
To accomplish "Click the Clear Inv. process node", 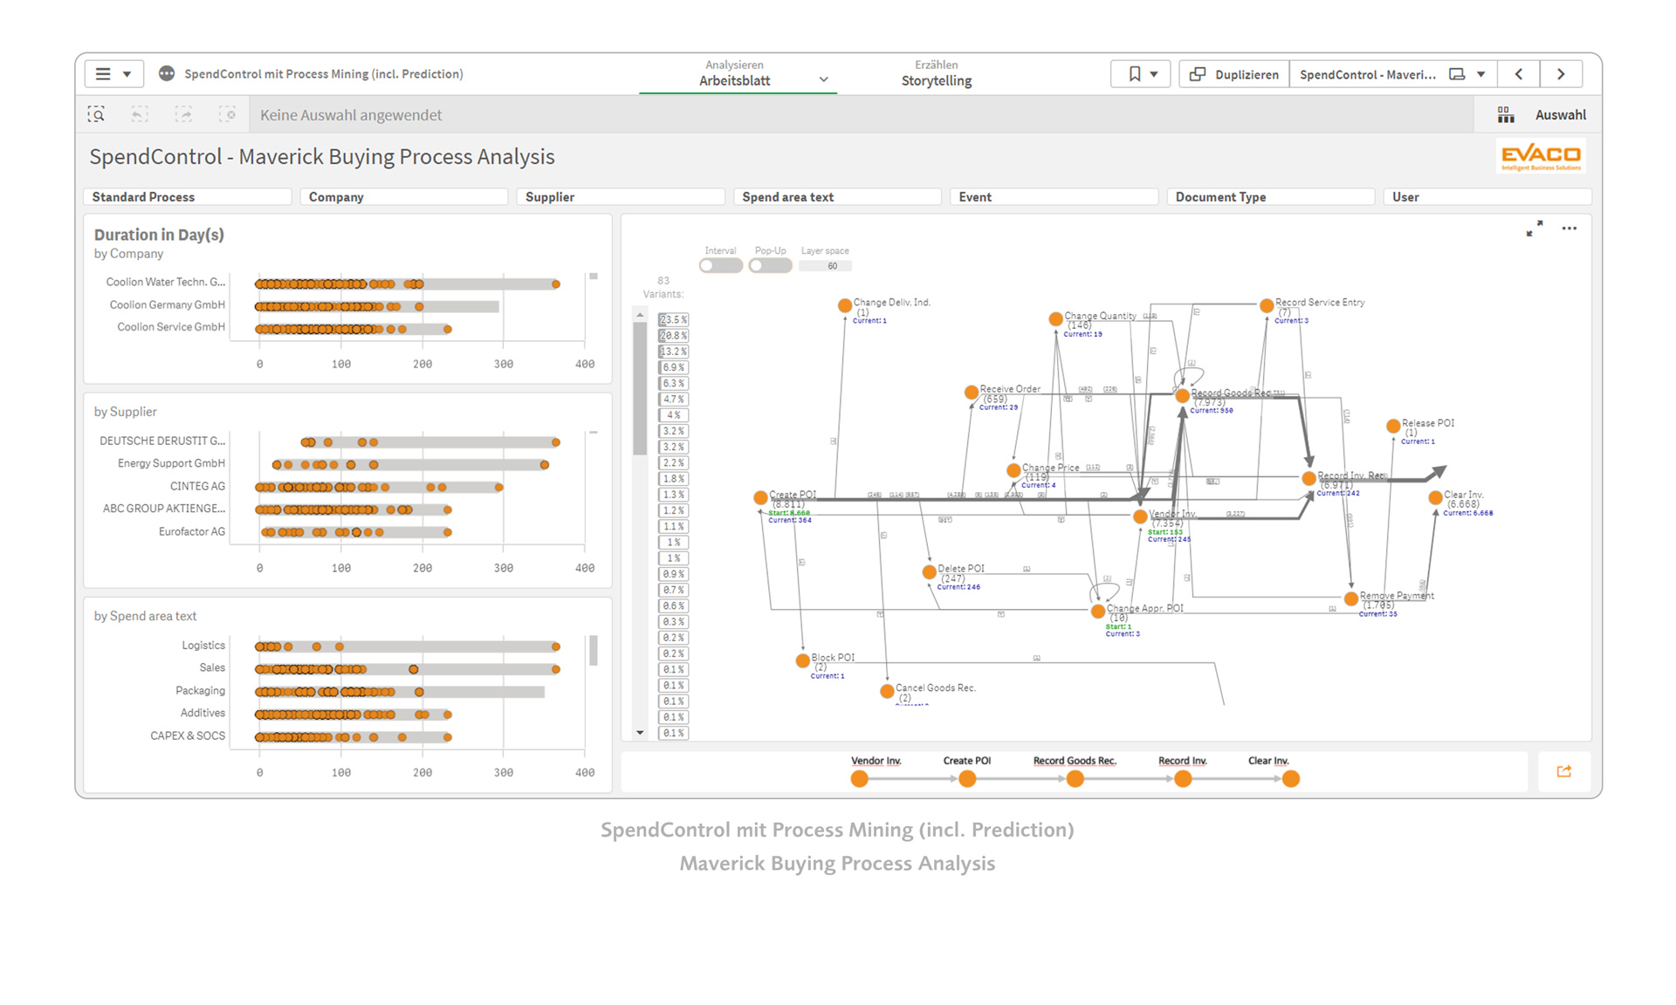I will pos(1435,498).
